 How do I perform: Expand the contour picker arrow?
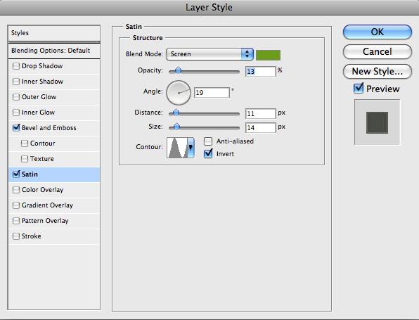(x=191, y=148)
